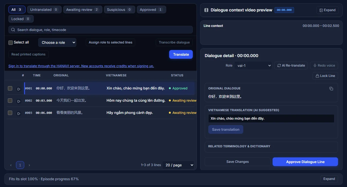Lock this dialogue line
Screen dimensions: 347x187
click(325, 76)
